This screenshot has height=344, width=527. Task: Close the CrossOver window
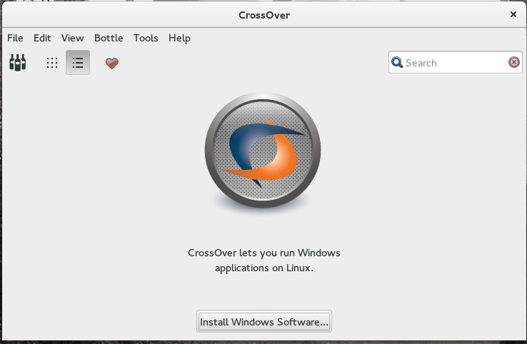(513, 14)
